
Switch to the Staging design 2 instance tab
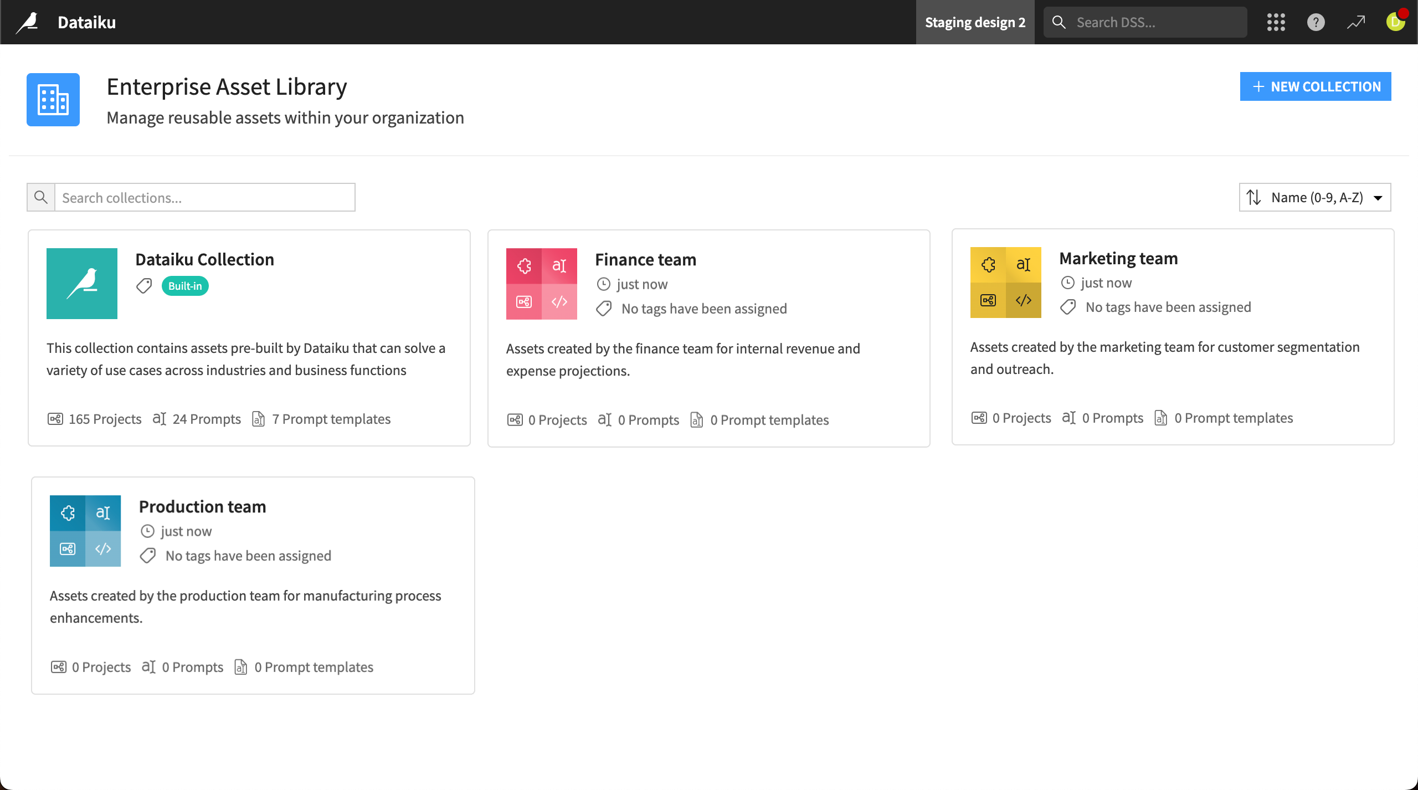tap(974, 22)
